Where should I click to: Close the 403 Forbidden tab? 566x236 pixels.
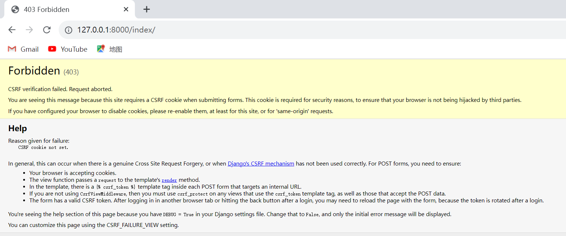tap(126, 9)
